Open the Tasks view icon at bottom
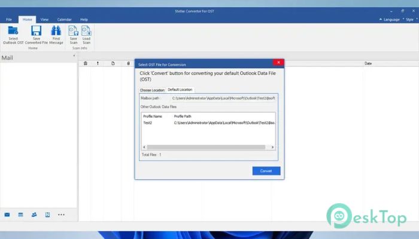The width and height of the screenshot is (419, 239). (x=47, y=215)
